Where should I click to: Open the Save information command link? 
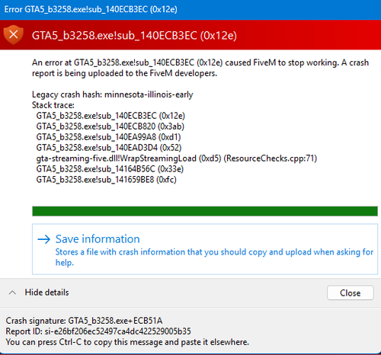click(x=205, y=249)
